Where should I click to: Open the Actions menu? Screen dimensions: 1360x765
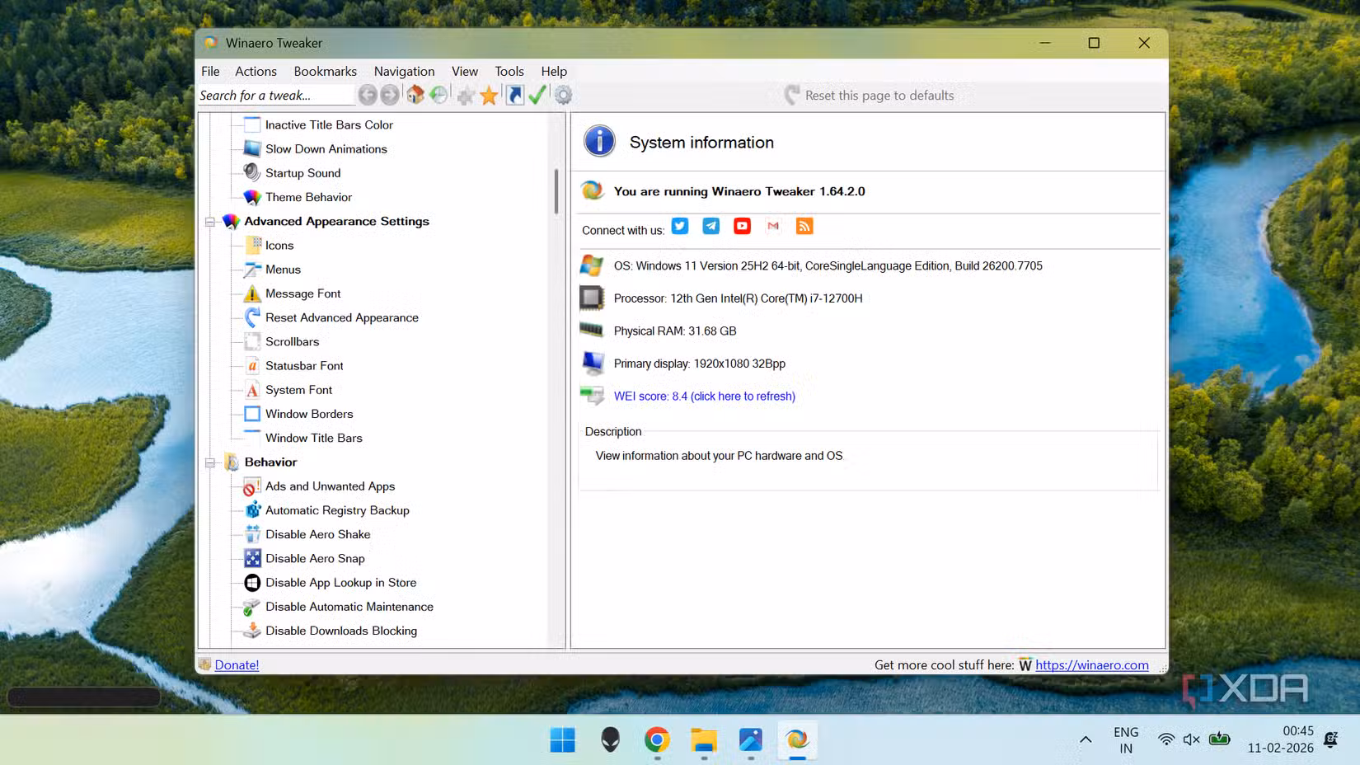pyautogui.click(x=256, y=71)
